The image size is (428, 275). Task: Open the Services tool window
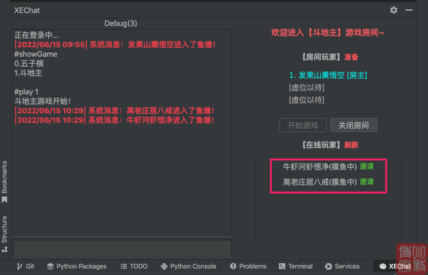pos(343,266)
